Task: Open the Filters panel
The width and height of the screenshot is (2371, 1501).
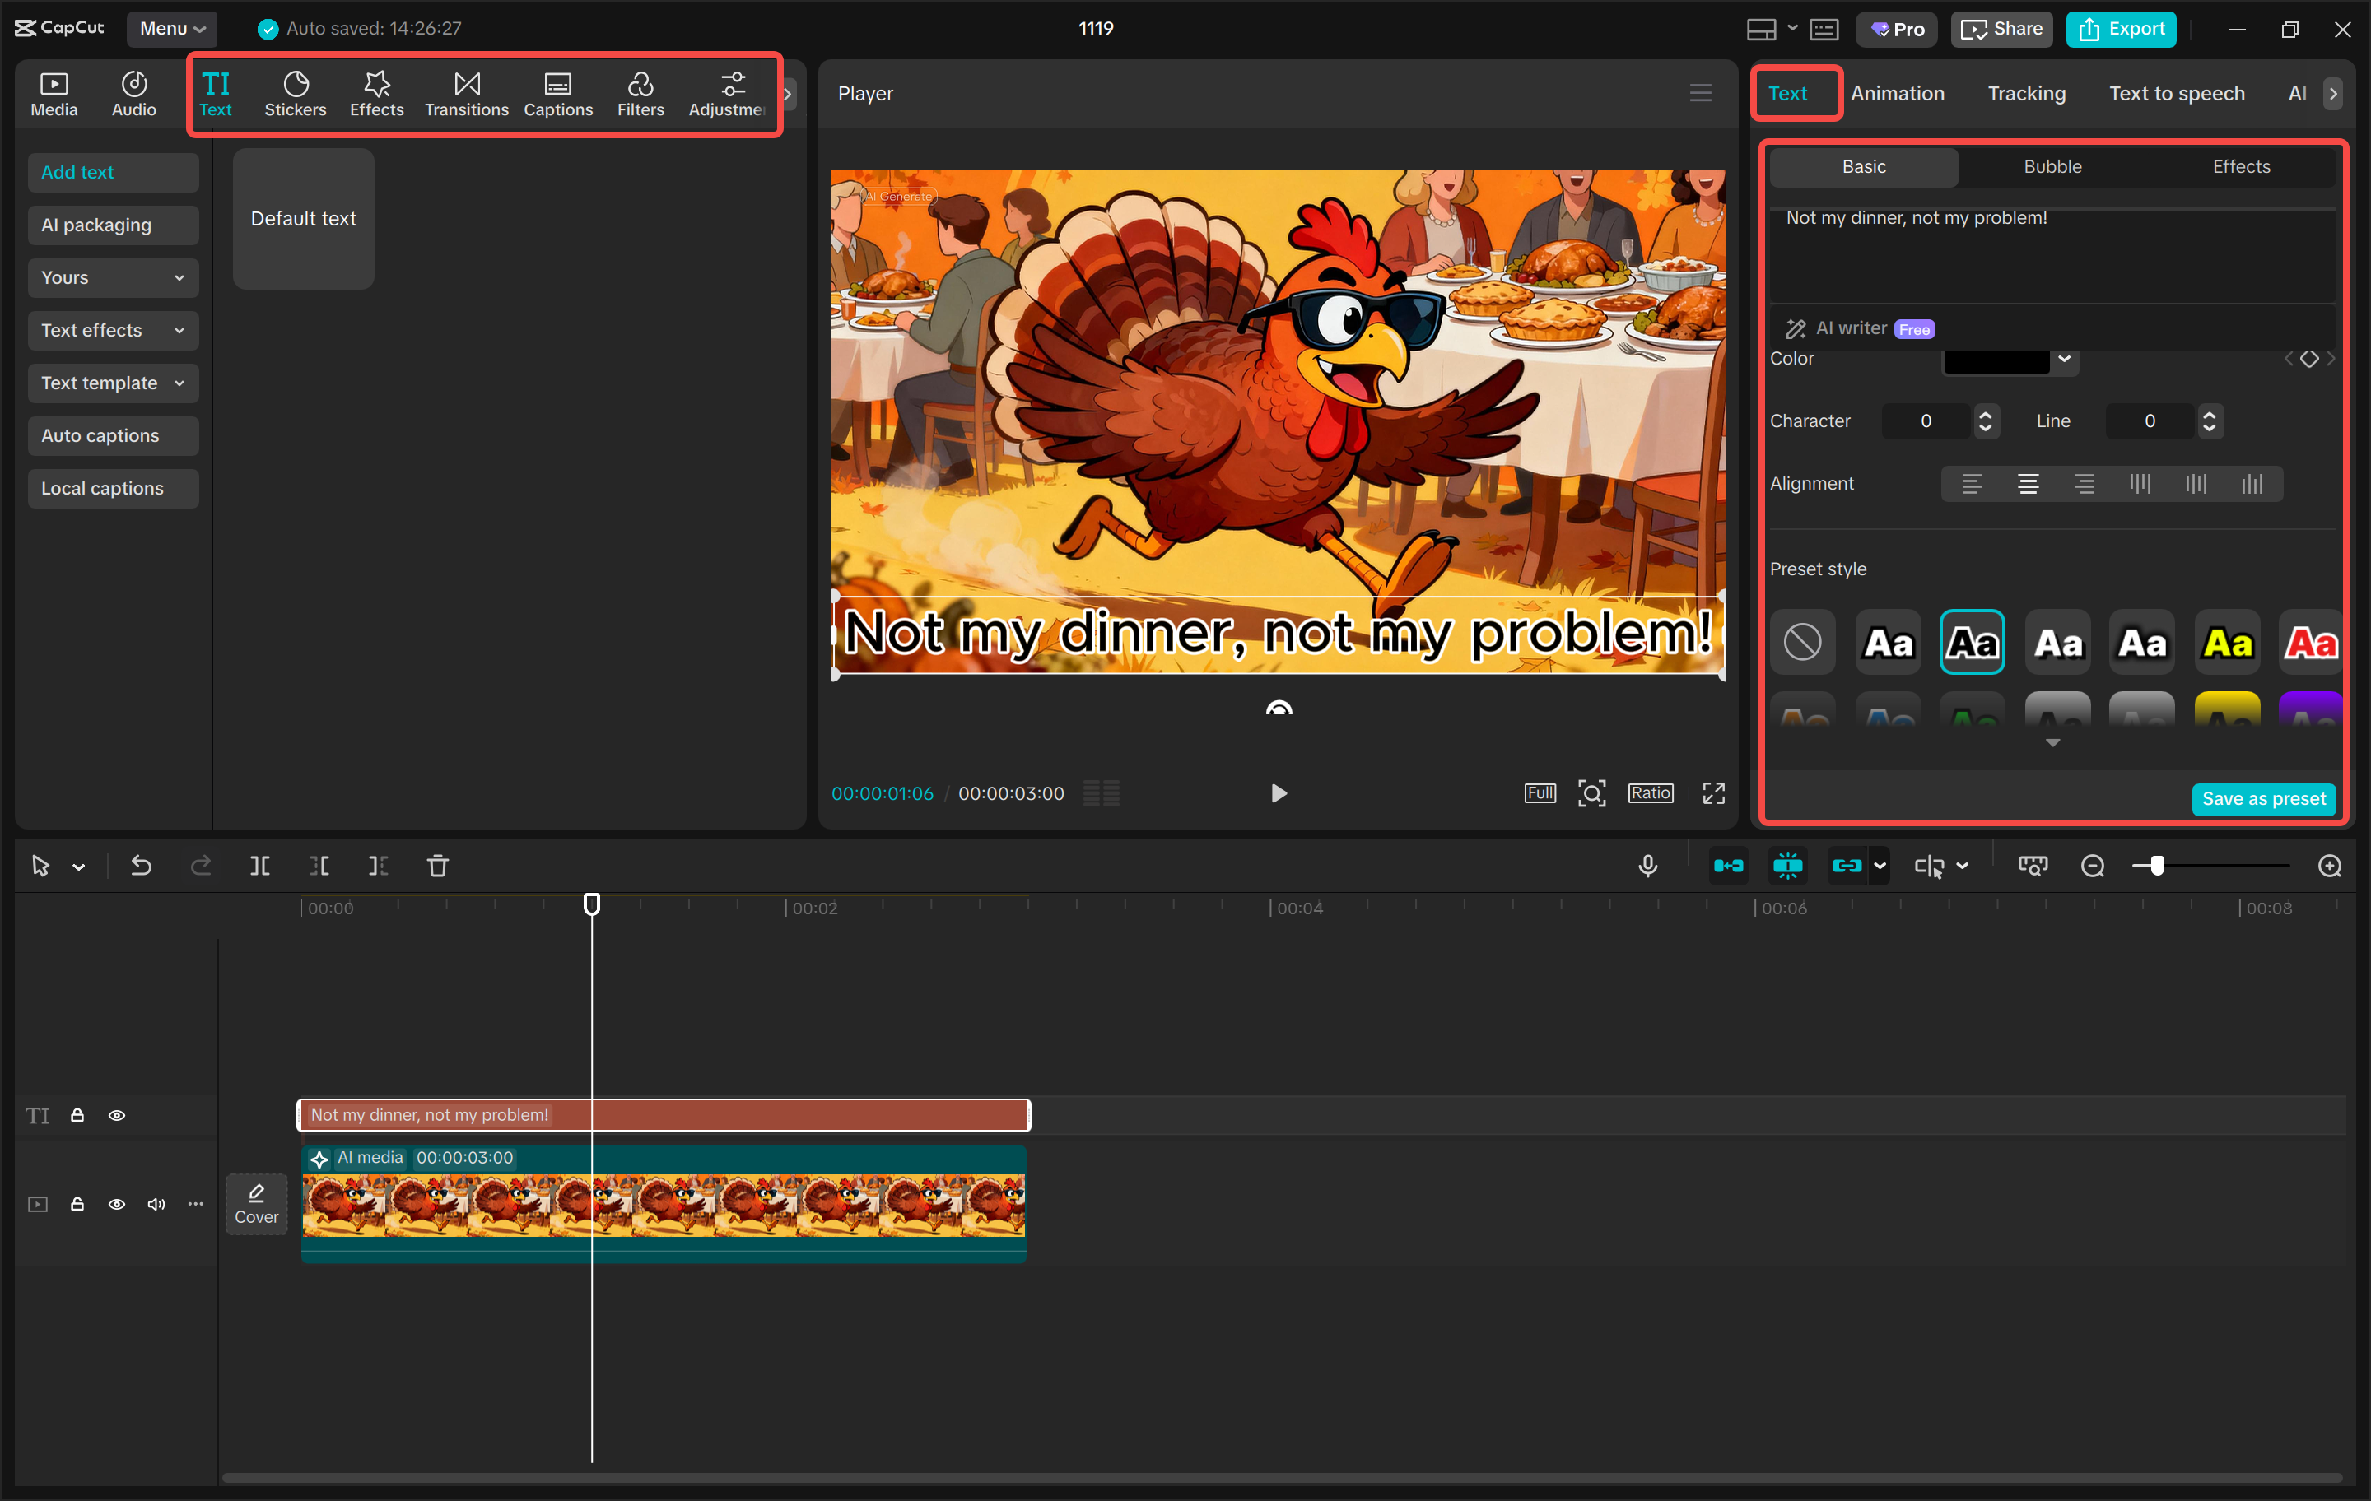Action: coord(640,95)
